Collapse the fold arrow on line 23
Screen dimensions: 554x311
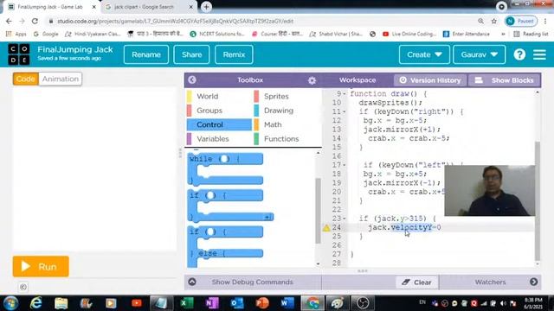tap(345, 219)
